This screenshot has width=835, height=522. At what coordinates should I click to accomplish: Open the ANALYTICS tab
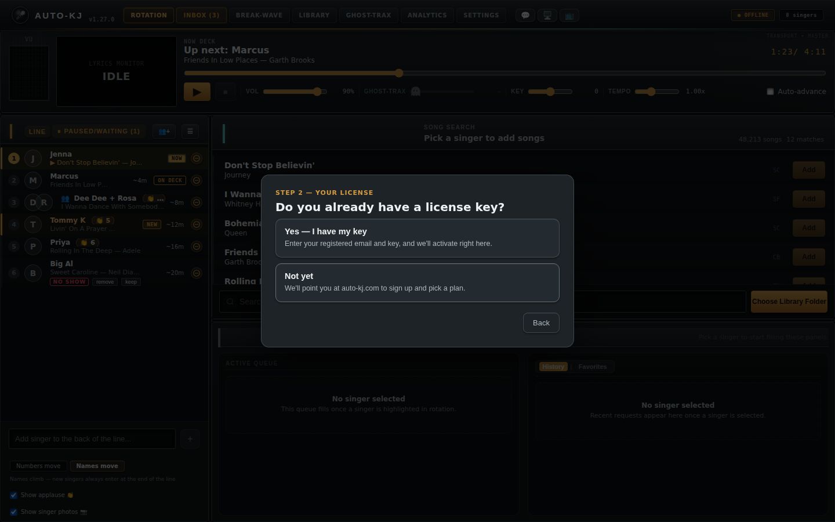click(x=427, y=16)
